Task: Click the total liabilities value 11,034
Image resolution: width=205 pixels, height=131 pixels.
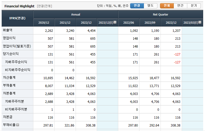Action: click(x=69, y=86)
